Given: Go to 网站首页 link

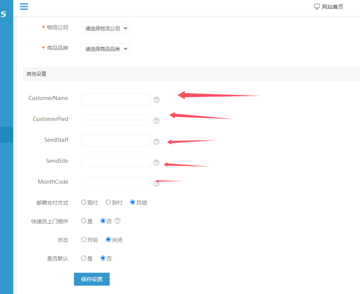Looking at the screenshot, I should [x=332, y=7].
